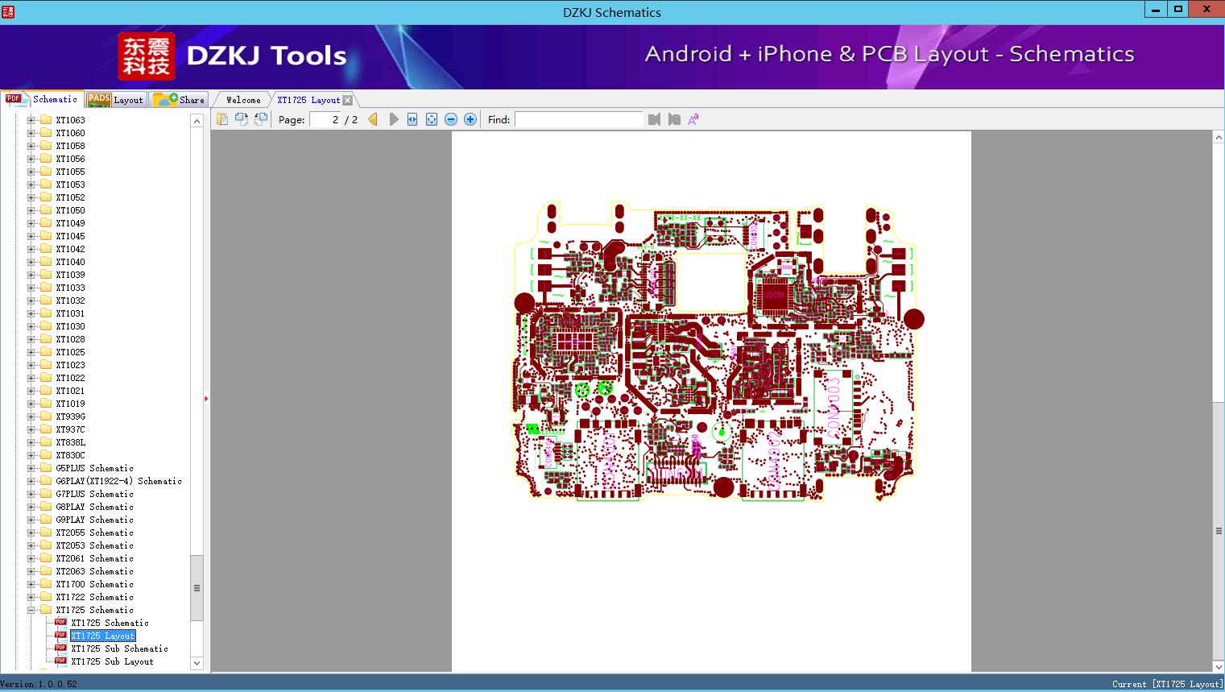Open the copy document toolbar icon
This screenshot has width=1225, height=692.
point(222,119)
